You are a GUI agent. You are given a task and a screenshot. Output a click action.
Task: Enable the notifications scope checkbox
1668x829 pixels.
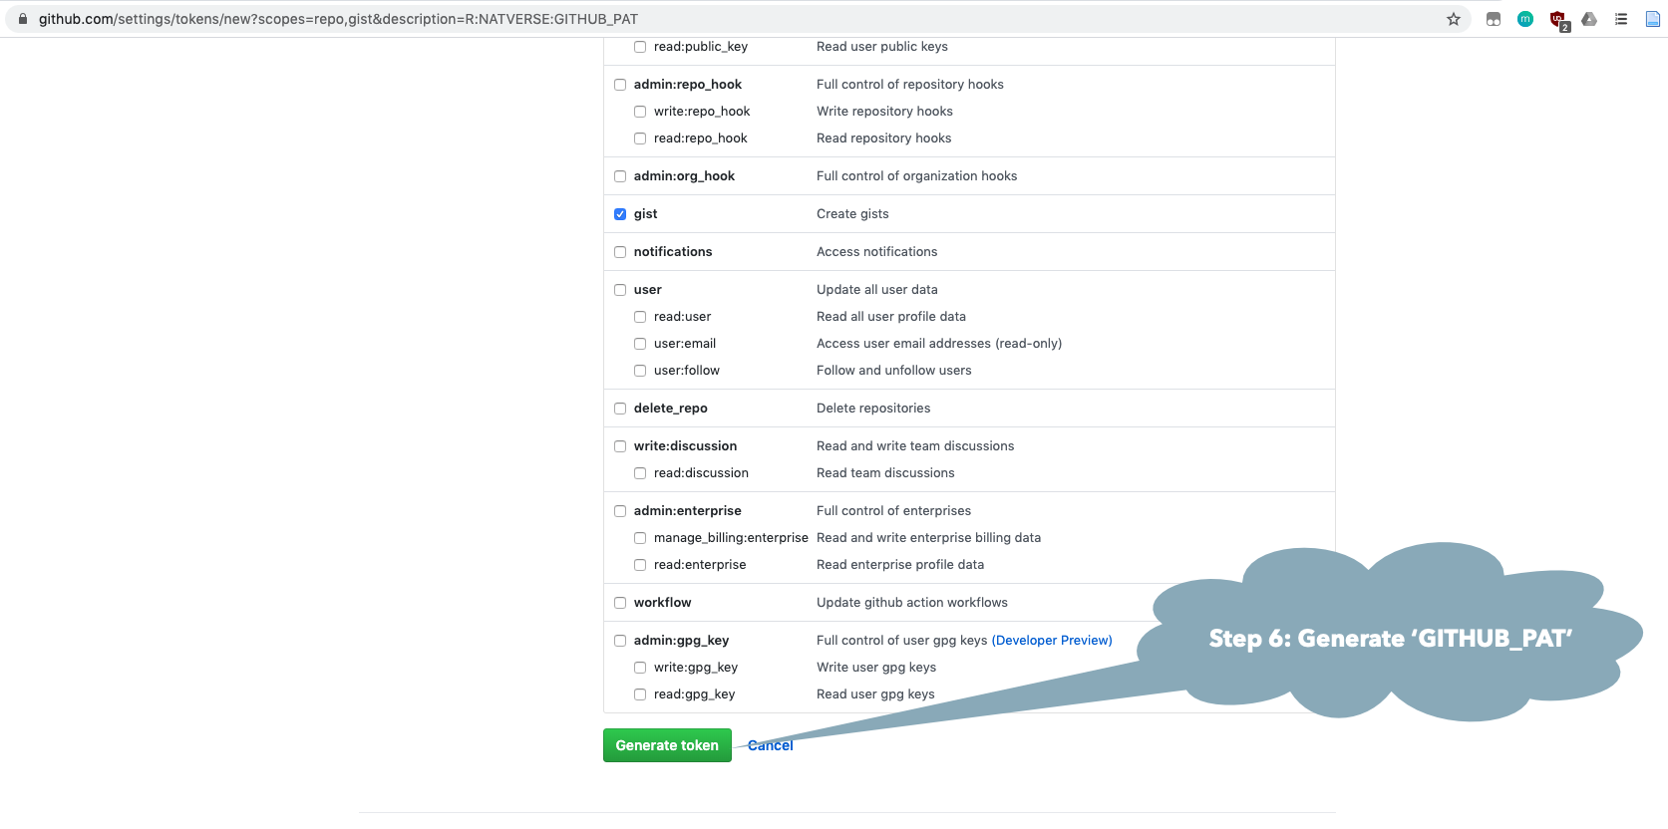[620, 252]
